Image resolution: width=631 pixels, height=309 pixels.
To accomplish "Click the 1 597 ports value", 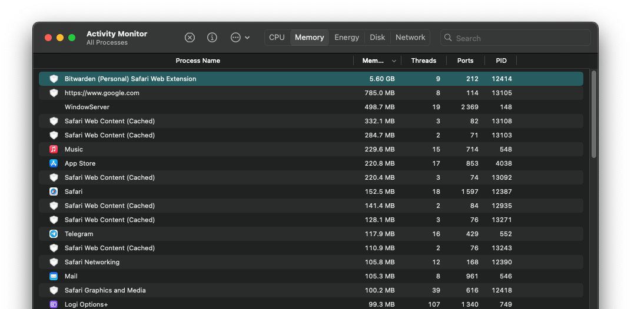I will coord(470,192).
